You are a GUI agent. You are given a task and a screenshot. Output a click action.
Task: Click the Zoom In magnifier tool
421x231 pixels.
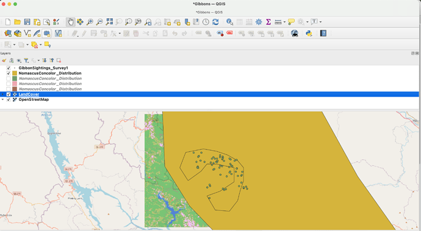[x=90, y=22]
